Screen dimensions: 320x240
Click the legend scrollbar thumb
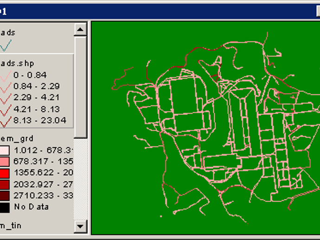(x=80, y=87)
